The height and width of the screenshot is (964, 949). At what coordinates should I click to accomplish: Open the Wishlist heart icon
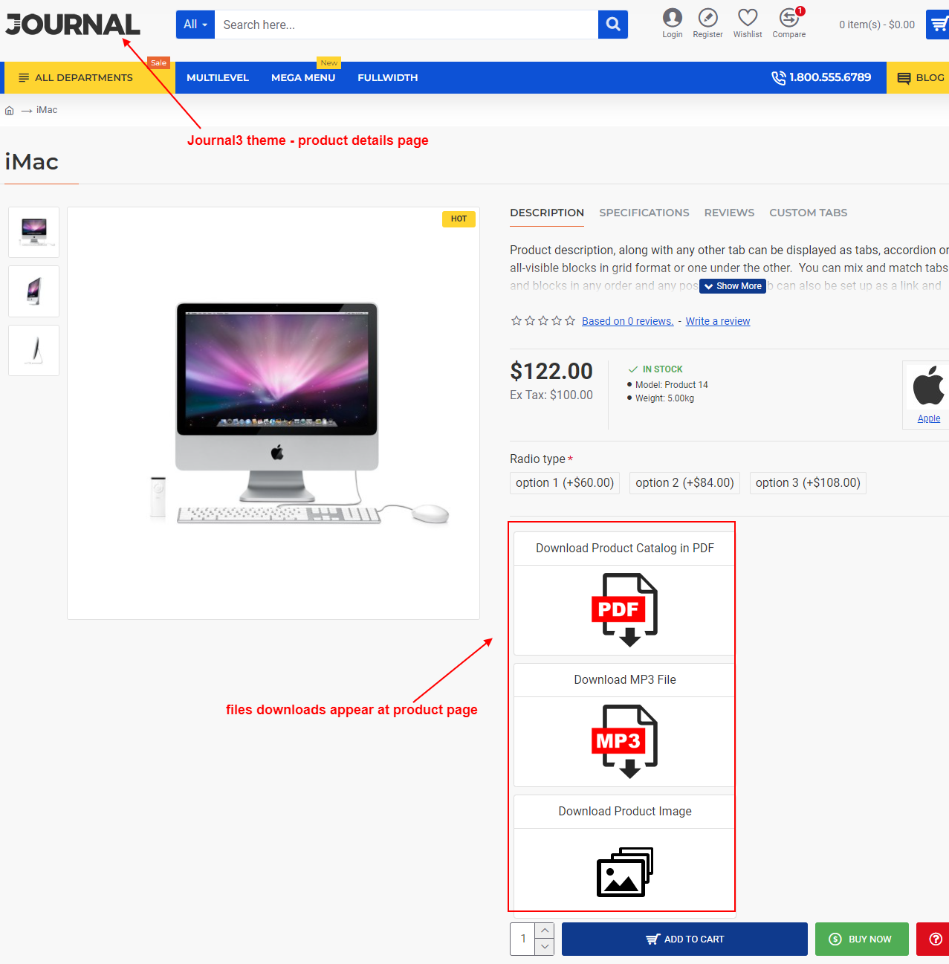point(747,19)
